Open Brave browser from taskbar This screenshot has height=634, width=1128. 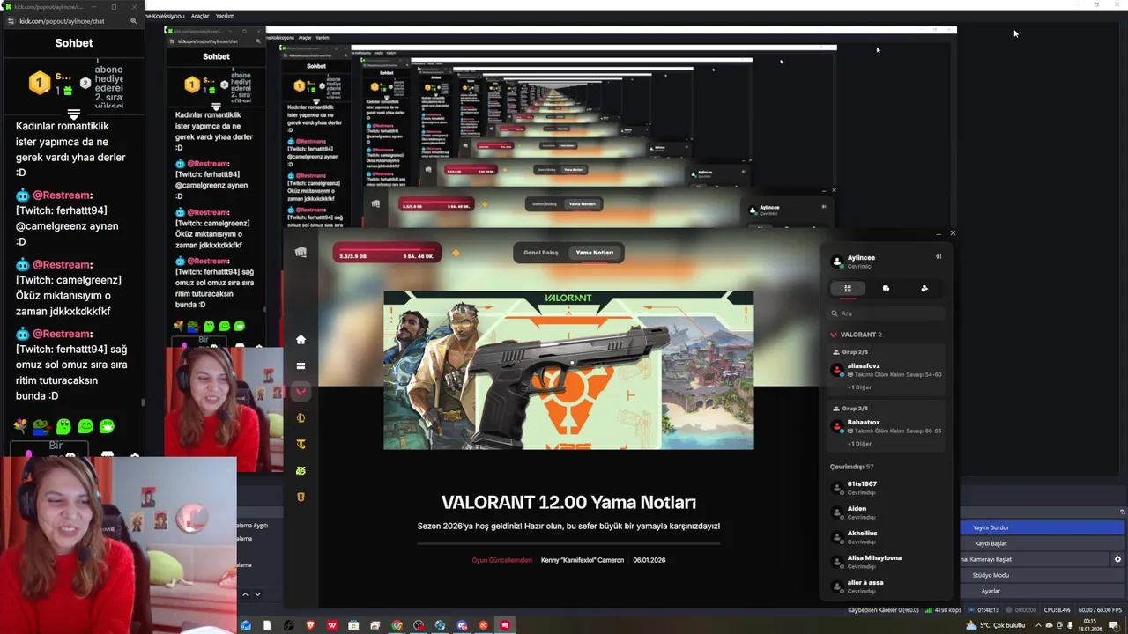tap(310, 625)
